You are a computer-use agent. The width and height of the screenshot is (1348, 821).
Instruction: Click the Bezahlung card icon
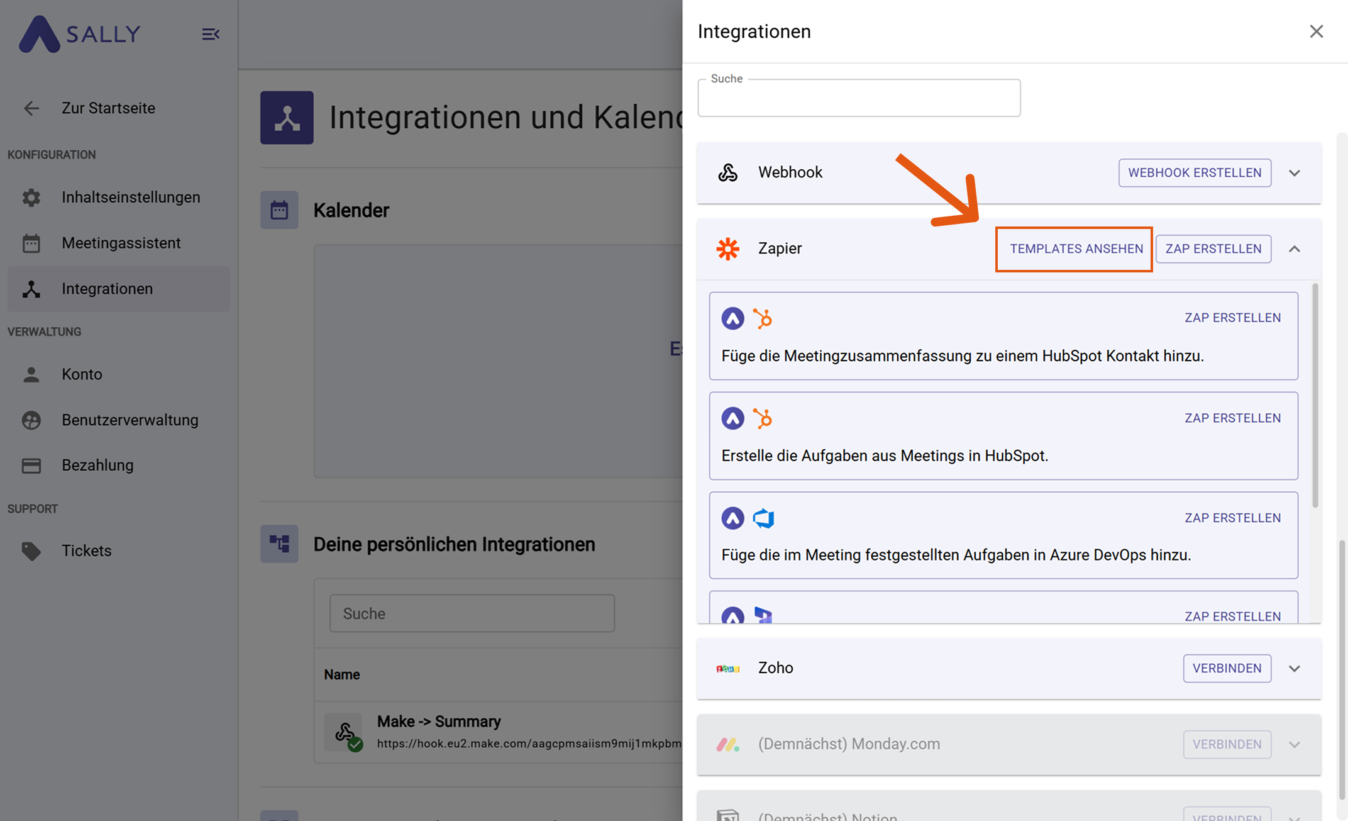tap(31, 466)
